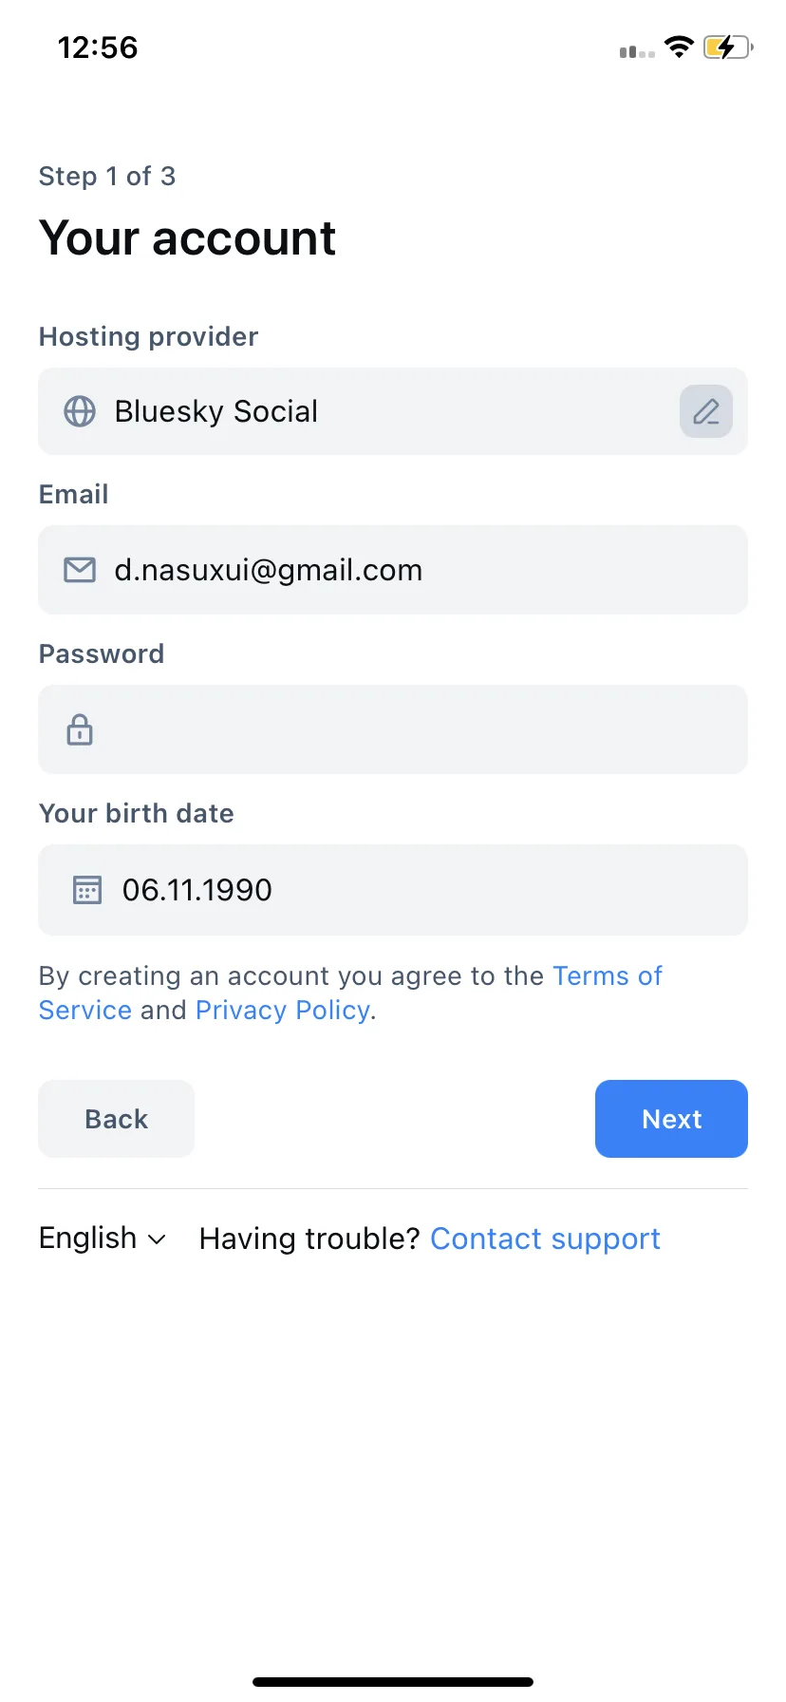Return to the previous screen with Back
The image size is (786, 1702).
(116, 1119)
